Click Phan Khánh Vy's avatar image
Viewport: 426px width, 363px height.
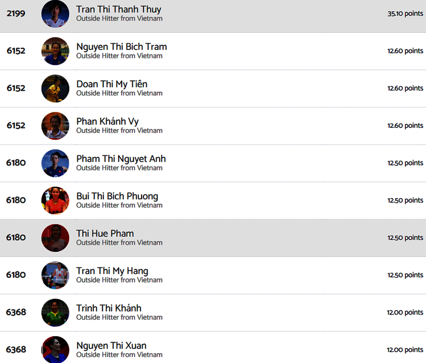[x=55, y=126]
